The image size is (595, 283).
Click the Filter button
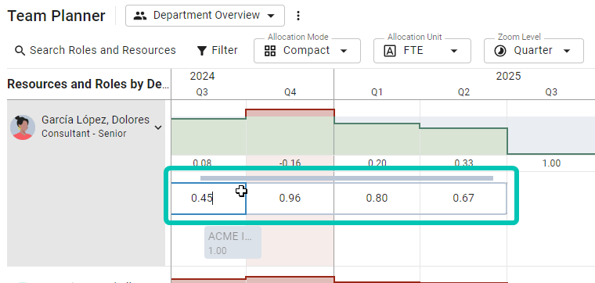[218, 50]
